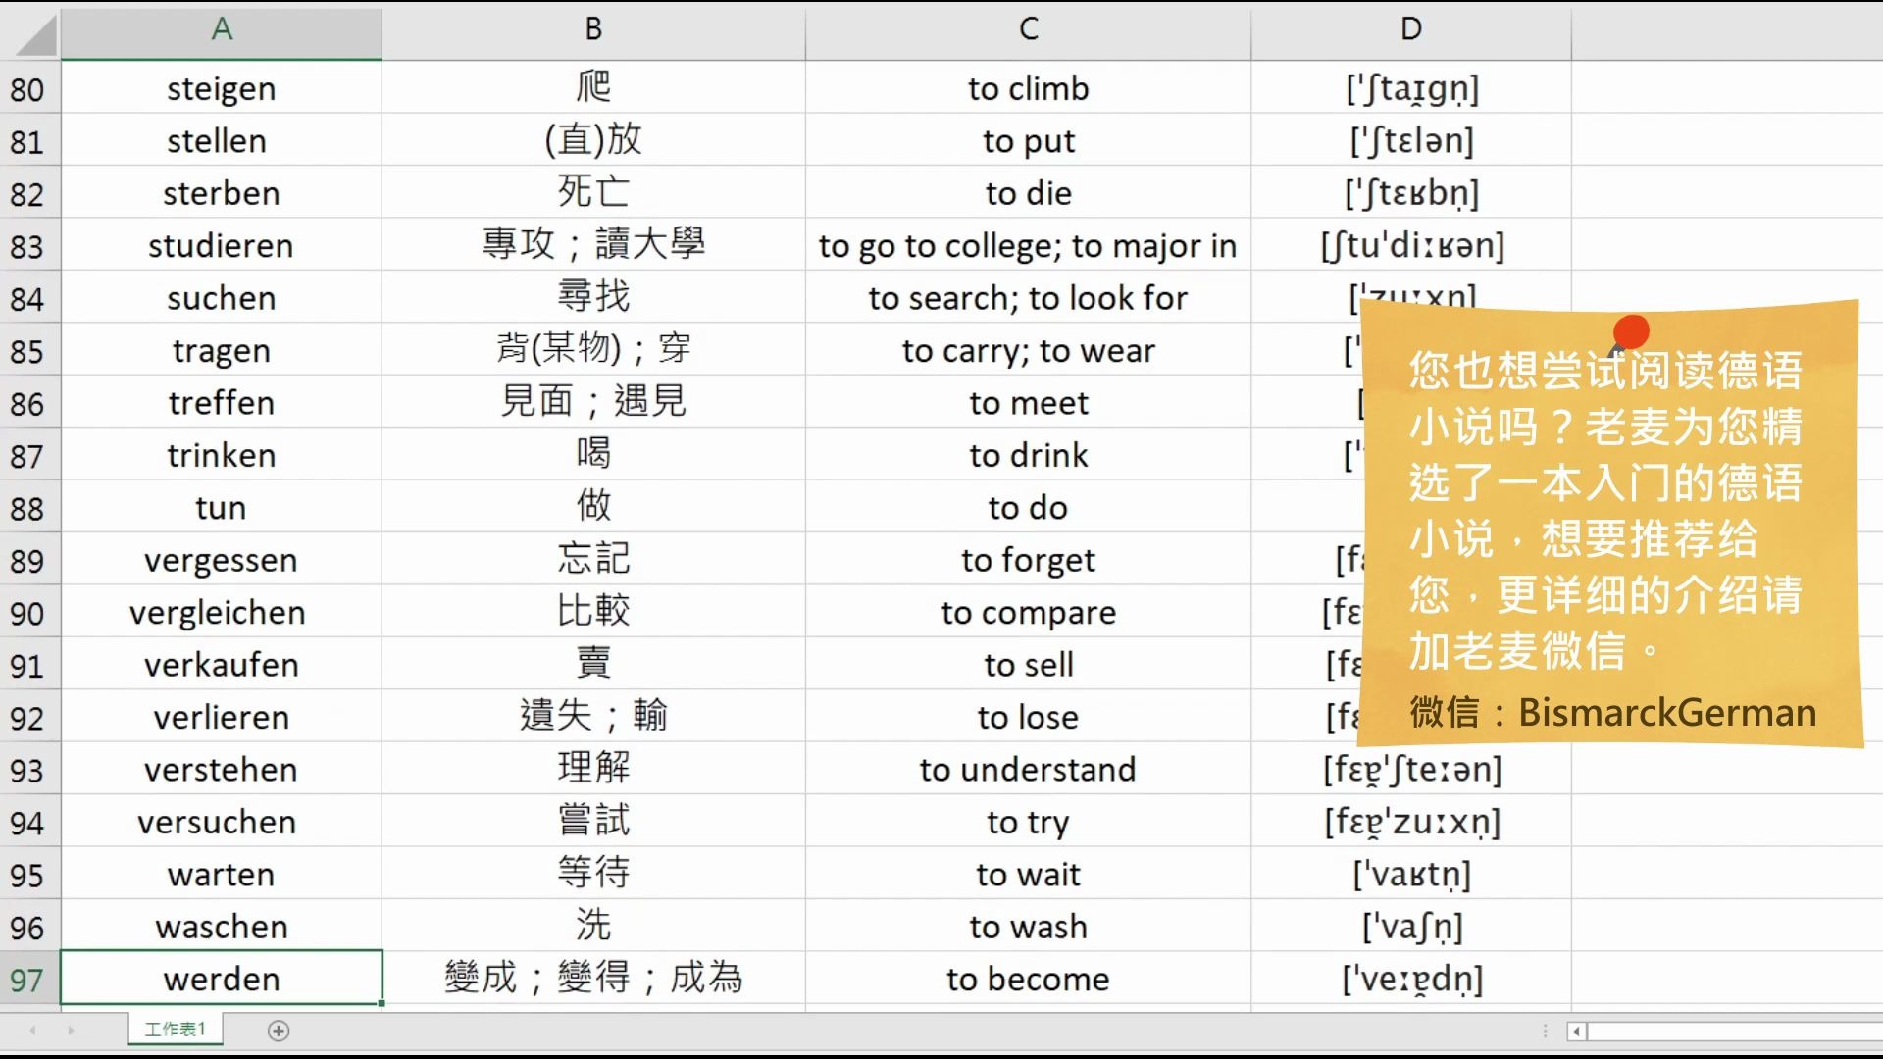This screenshot has height=1059, width=1883.
Task: Click phonetic cell for versuchen
Action: (1411, 822)
